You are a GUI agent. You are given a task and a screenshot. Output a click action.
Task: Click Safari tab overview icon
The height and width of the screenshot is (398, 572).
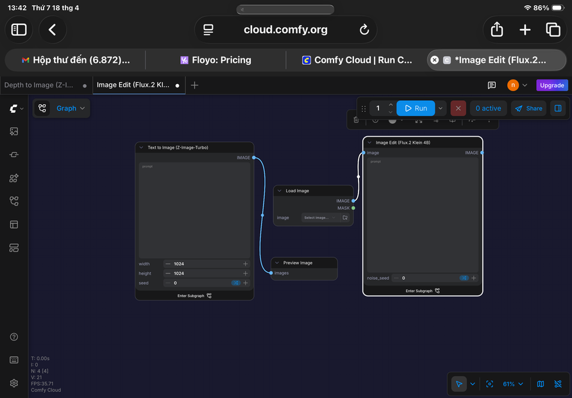tap(553, 30)
